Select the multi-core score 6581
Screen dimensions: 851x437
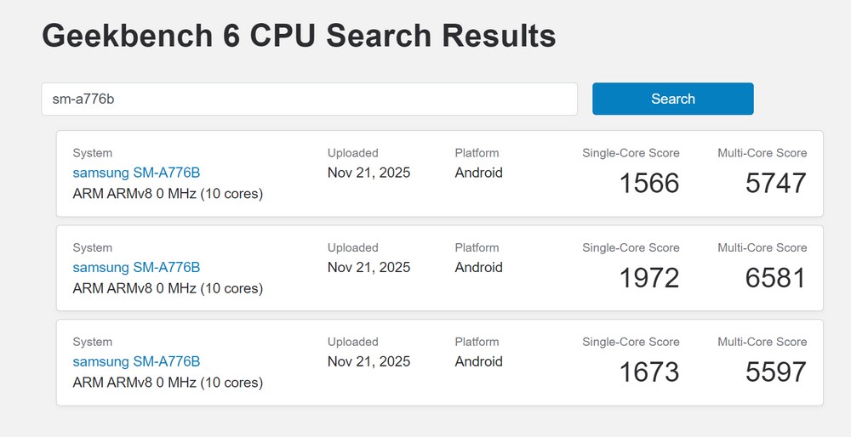775,277
